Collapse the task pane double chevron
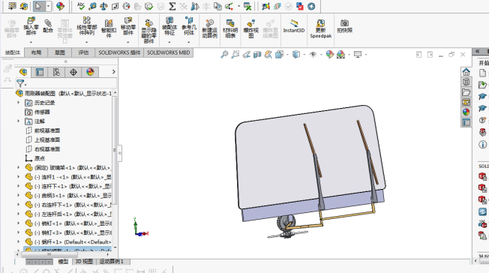 point(477,51)
